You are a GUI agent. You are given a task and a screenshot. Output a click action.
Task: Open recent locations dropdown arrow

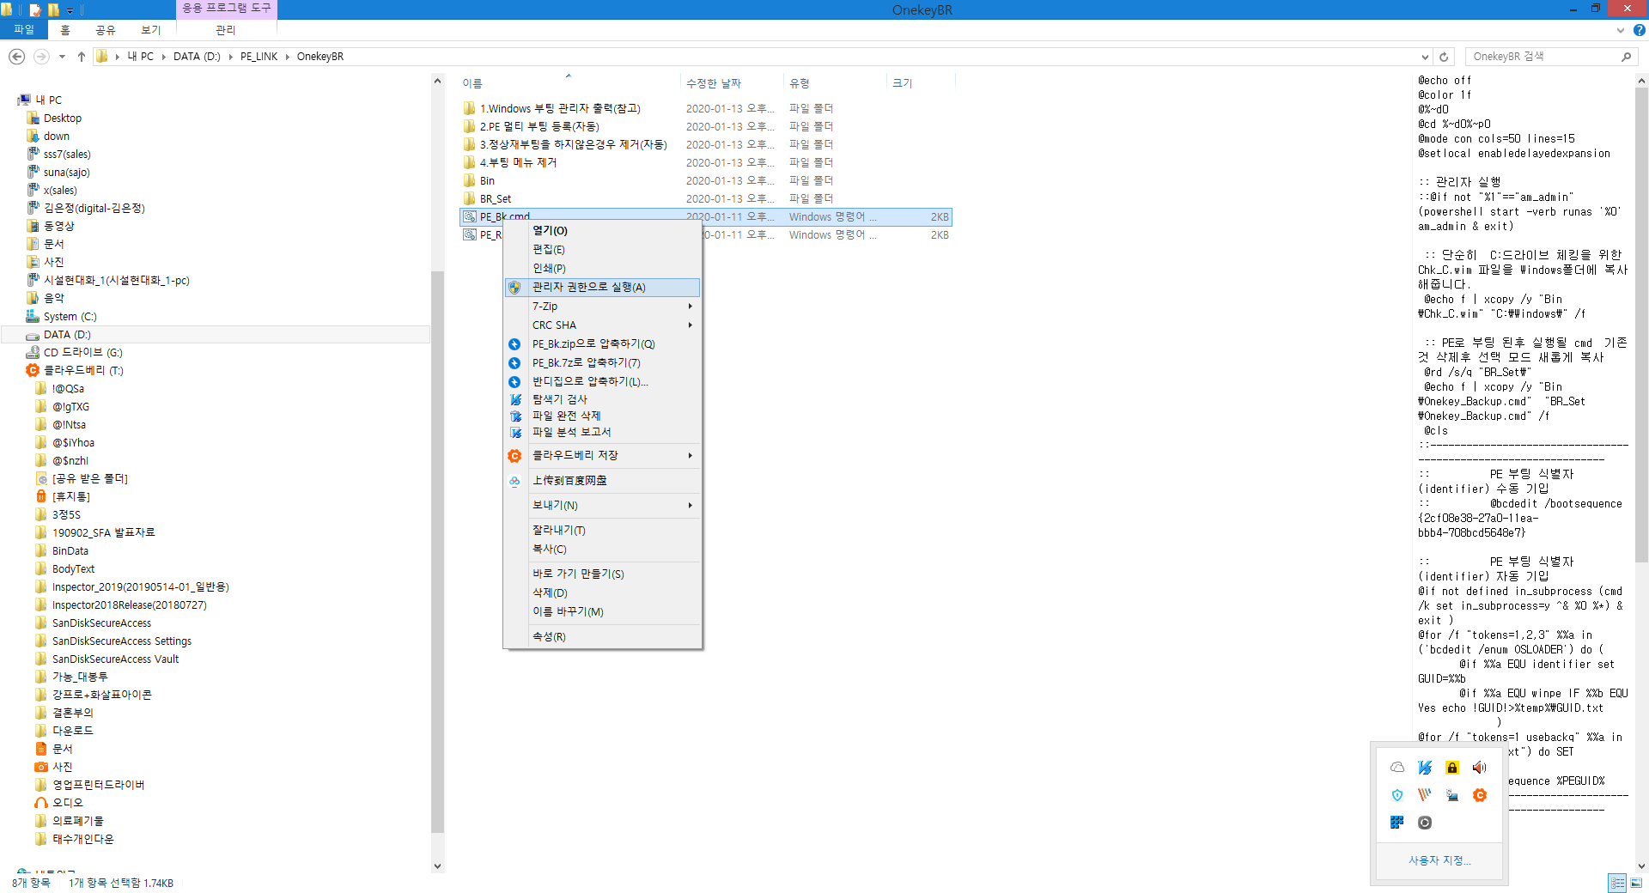tap(62, 57)
